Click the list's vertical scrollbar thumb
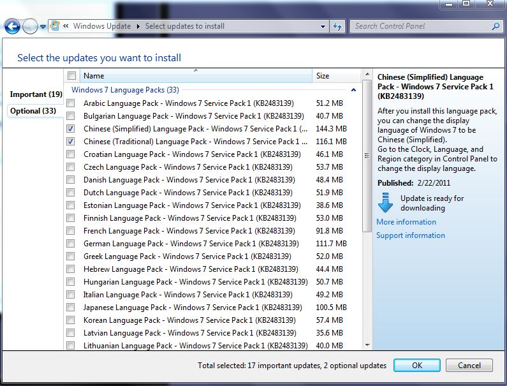Screen dimensions: 507x386 point(367,156)
